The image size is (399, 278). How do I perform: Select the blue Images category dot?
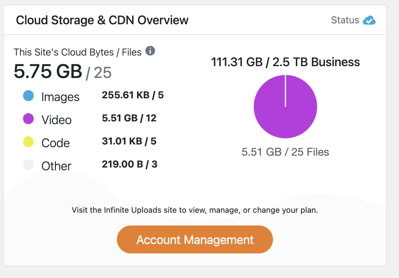(28, 96)
